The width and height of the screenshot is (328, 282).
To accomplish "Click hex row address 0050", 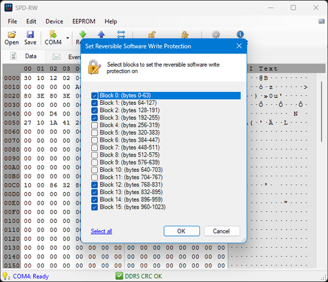I will [x=12, y=123].
